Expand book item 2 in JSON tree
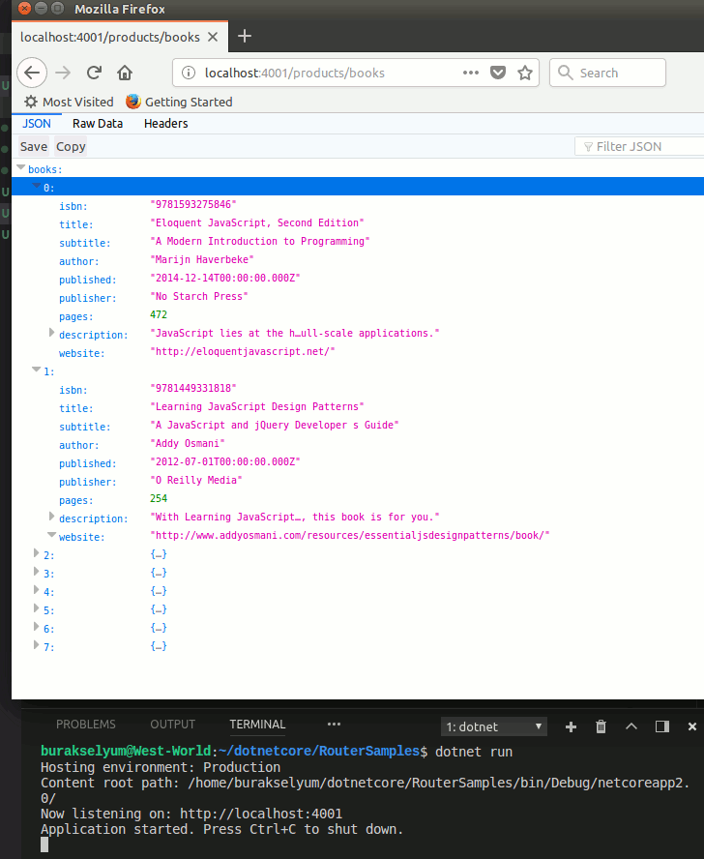704x859 pixels. click(x=37, y=553)
